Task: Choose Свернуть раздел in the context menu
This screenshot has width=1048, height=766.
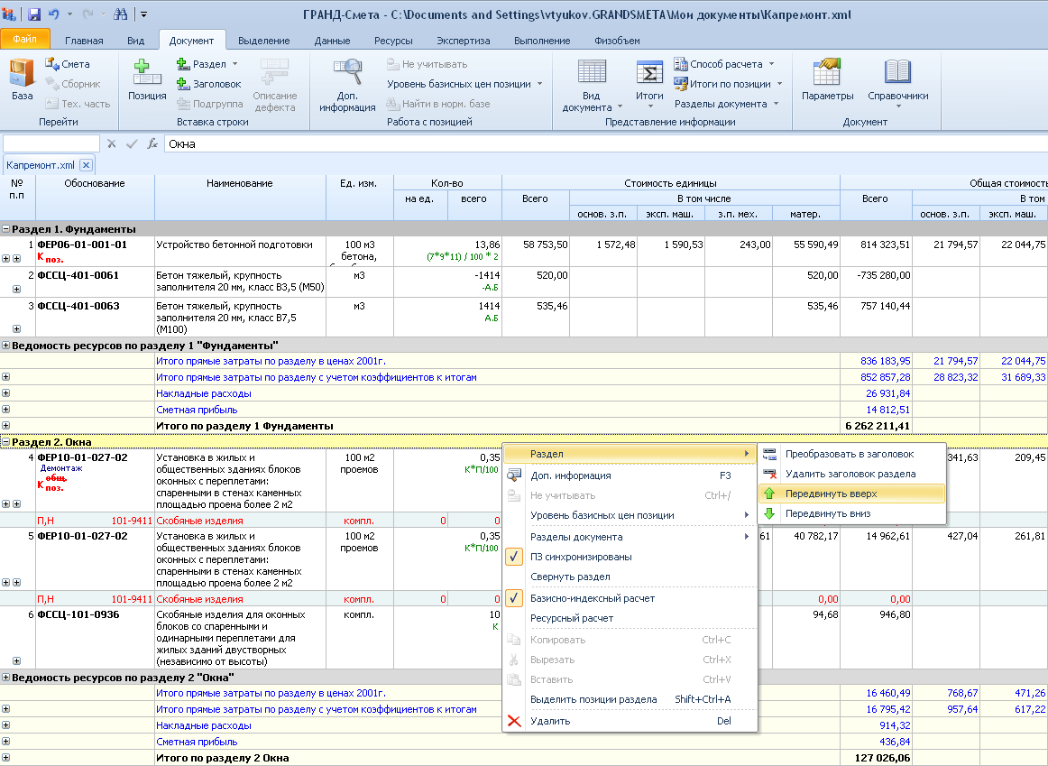Action: [x=630, y=577]
